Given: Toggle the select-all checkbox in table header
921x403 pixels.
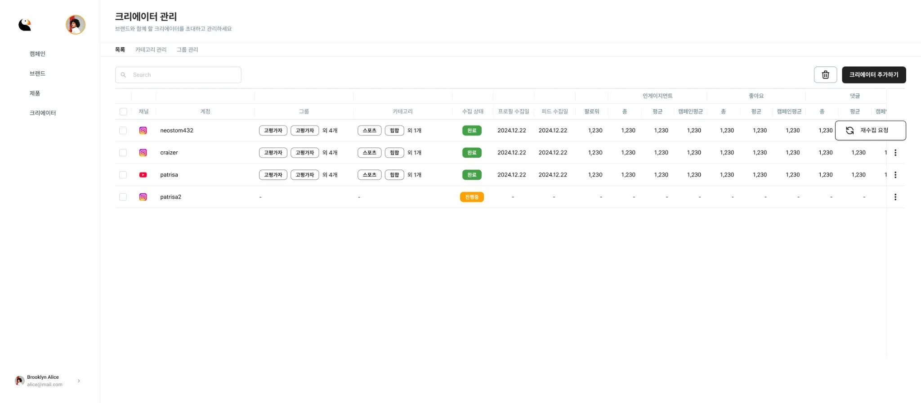Looking at the screenshot, I should tap(123, 111).
